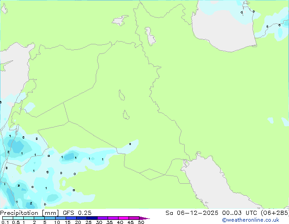
Task: Click the 40–45 mm legend color swatch
Action: (124, 218)
